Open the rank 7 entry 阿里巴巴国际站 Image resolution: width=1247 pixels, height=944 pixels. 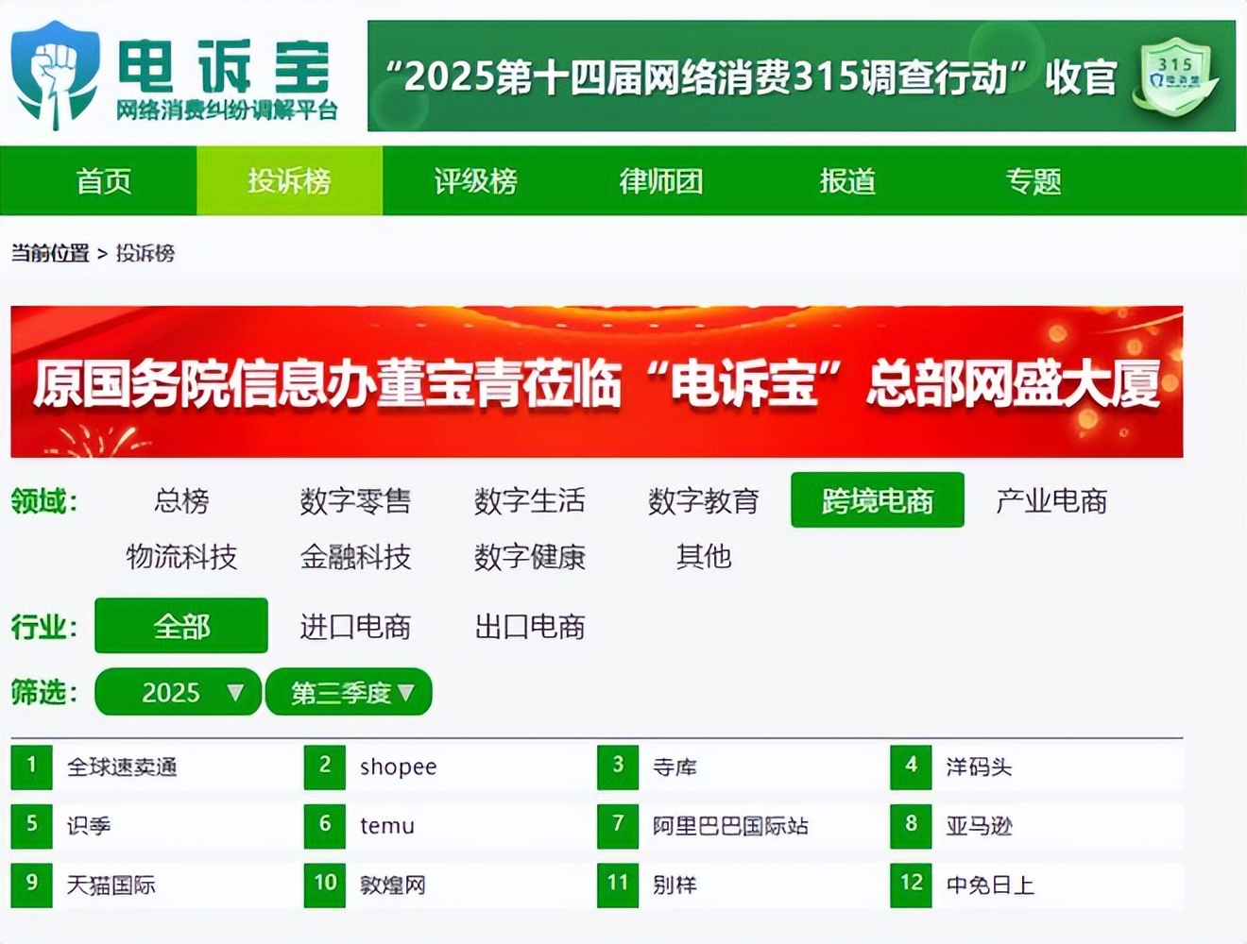(730, 826)
